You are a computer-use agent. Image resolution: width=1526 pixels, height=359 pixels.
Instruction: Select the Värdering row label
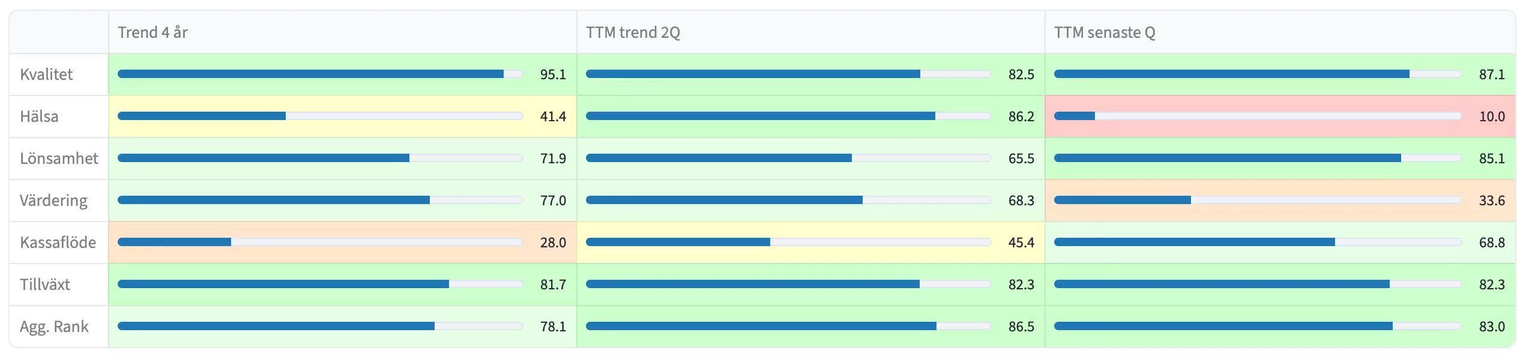pos(53,201)
